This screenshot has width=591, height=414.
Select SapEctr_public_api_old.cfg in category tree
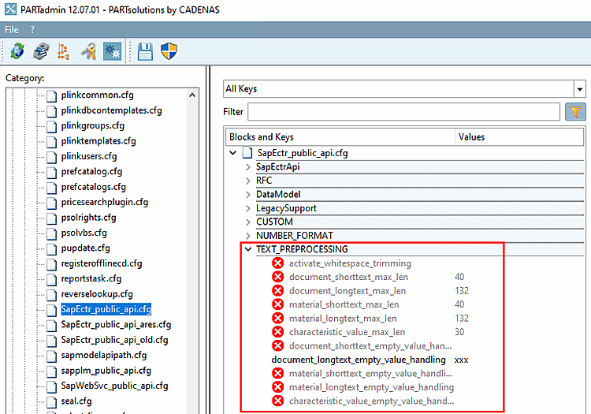coord(114,340)
